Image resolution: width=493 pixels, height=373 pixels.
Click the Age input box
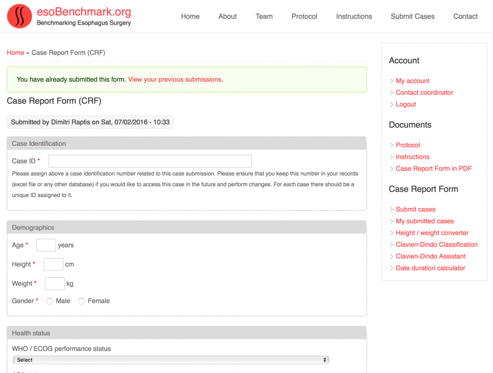click(46, 245)
